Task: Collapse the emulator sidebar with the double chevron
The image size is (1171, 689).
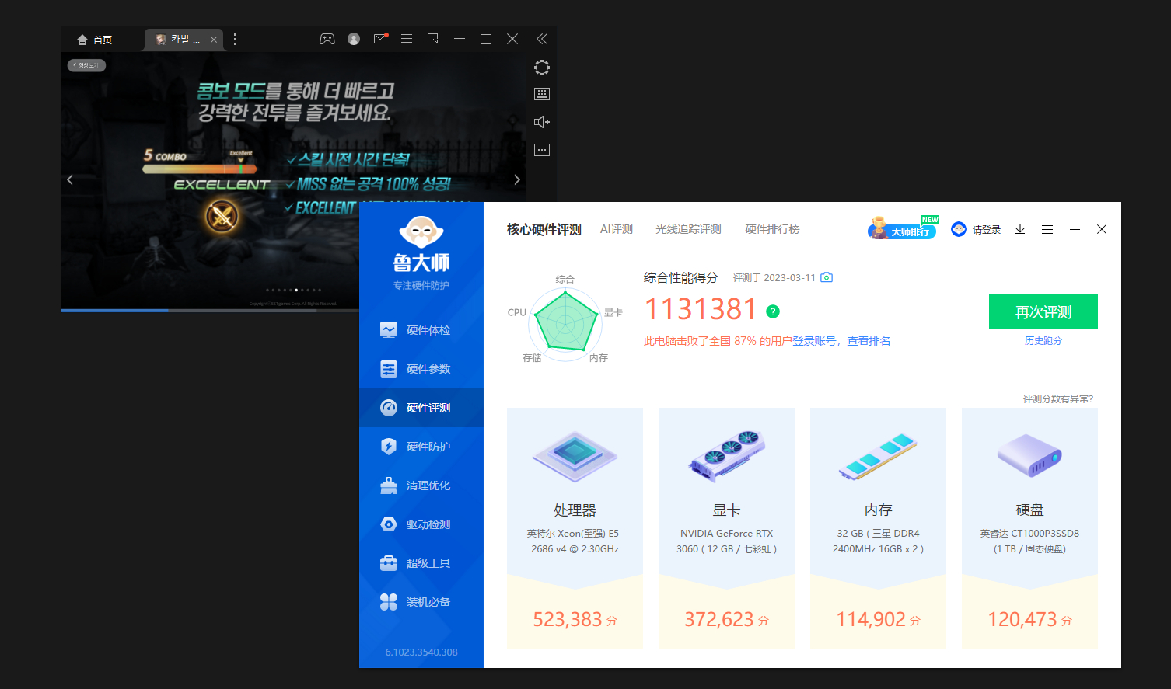Action: pos(542,39)
